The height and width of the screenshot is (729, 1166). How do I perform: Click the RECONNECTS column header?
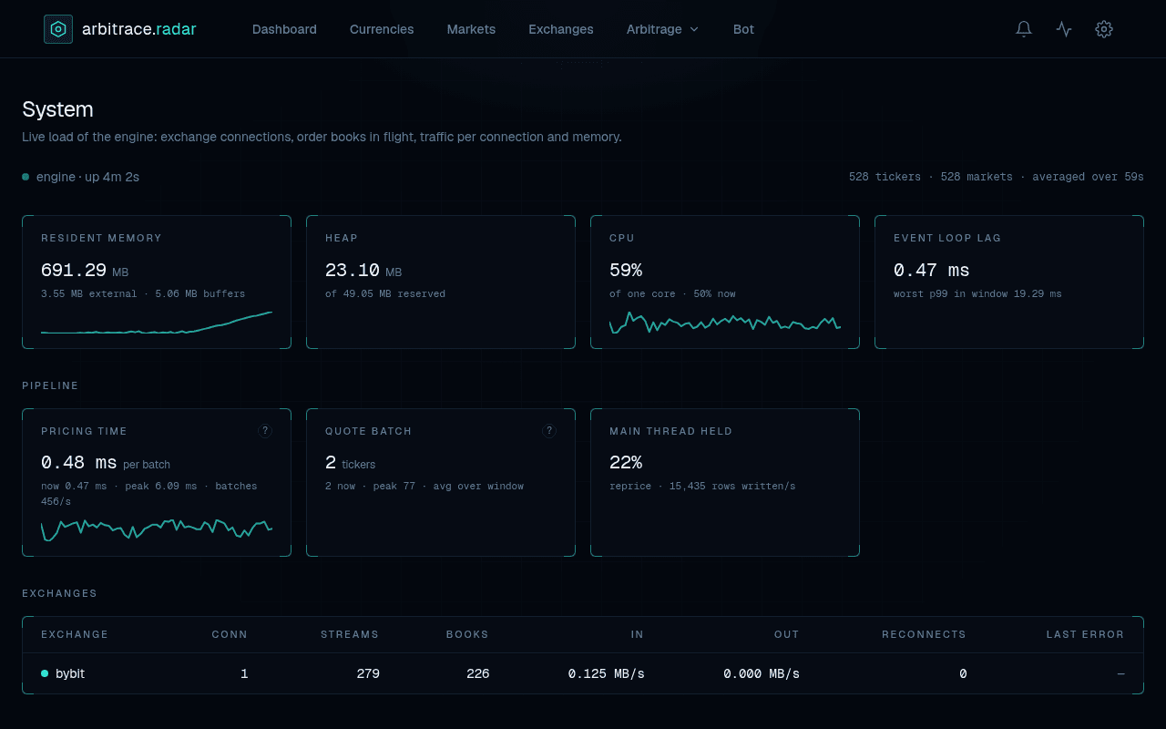click(x=924, y=634)
